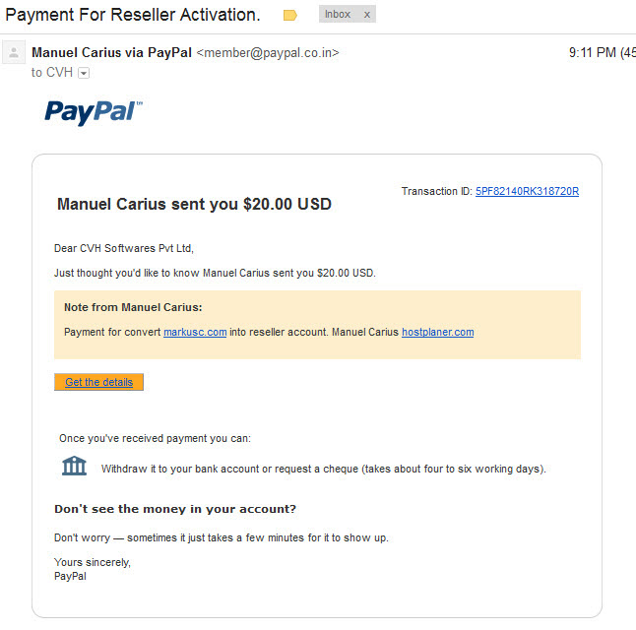Image resolution: width=636 pixels, height=630 pixels.
Task: Click the sender avatar placeholder icon
Action: point(14,52)
